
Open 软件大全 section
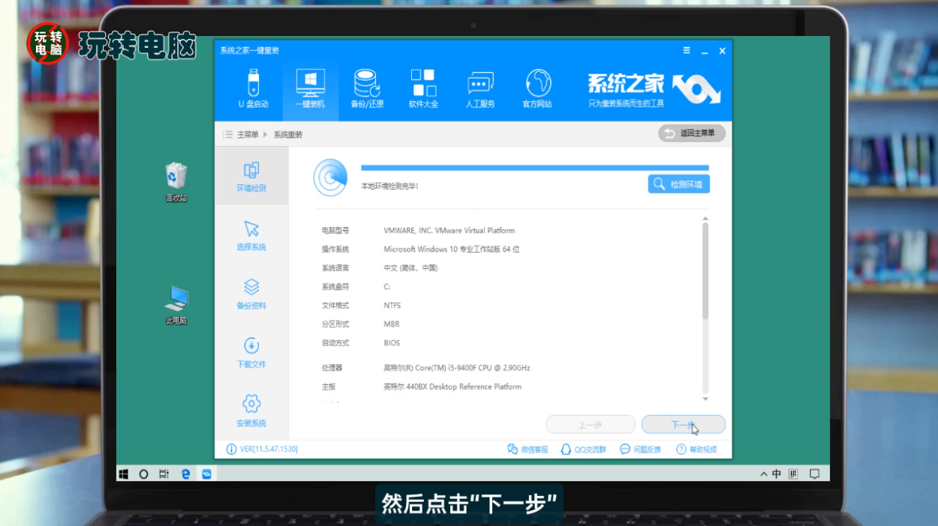[423, 89]
